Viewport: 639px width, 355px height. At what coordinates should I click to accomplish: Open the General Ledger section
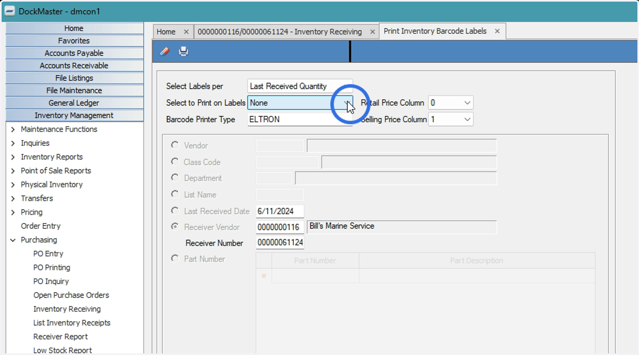tap(74, 103)
